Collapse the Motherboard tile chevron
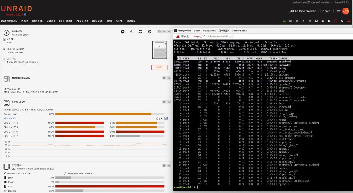Screen dimensions: 353x193 169,78
